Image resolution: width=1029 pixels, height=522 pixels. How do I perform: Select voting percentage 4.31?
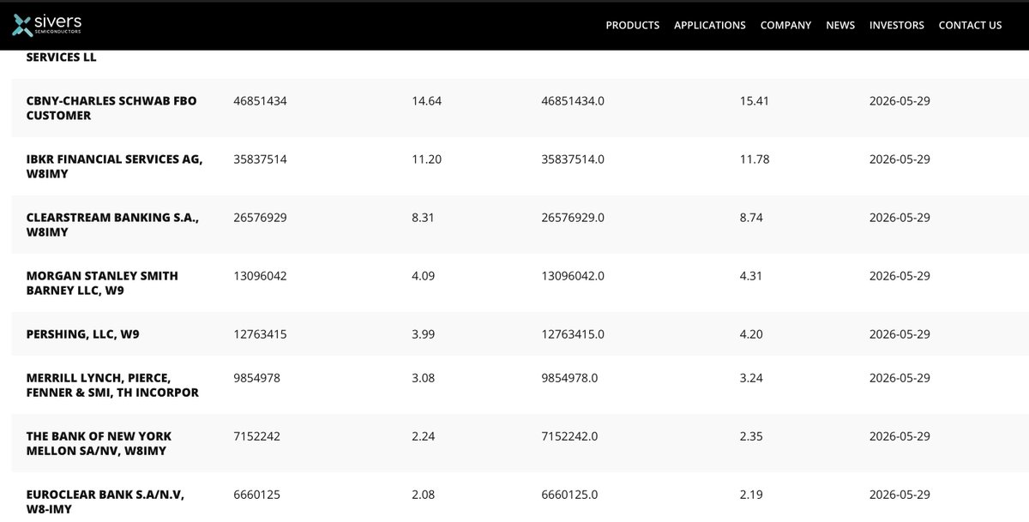click(x=750, y=276)
